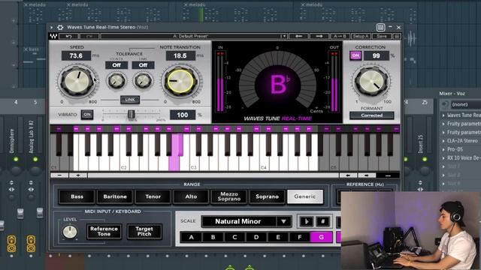Screen dimensions: 481x270
Task: Click the Tolerance Time knob
Action: coord(143,81)
